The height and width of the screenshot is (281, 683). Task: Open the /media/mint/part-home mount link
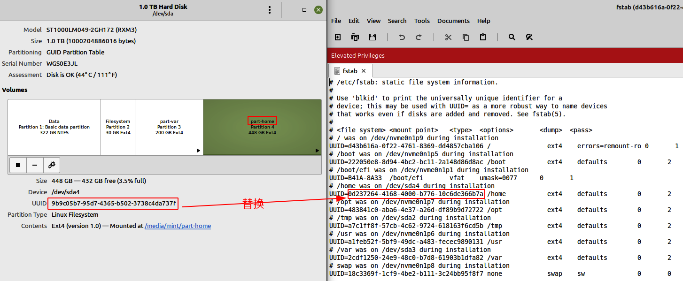pyautogui.click(x=178, y=226)
